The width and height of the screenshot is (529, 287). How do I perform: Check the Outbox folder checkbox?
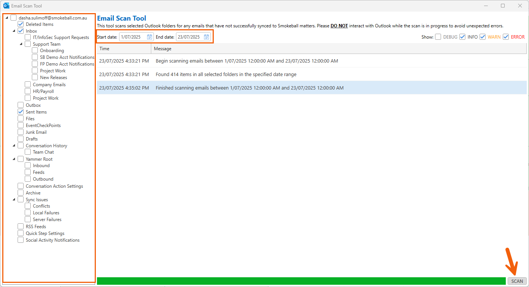point(21,105)
